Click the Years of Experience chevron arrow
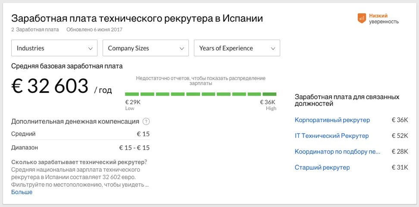 pos(273,49)
